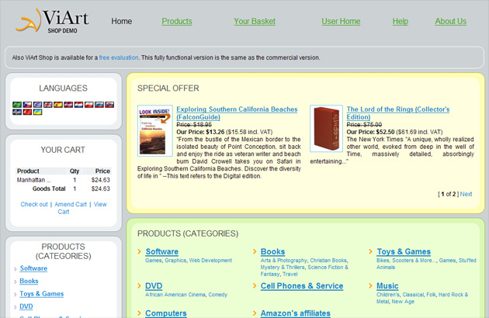
Task: Choose Dutch via the Netherlands flag
Action: [x=78, y=105]
